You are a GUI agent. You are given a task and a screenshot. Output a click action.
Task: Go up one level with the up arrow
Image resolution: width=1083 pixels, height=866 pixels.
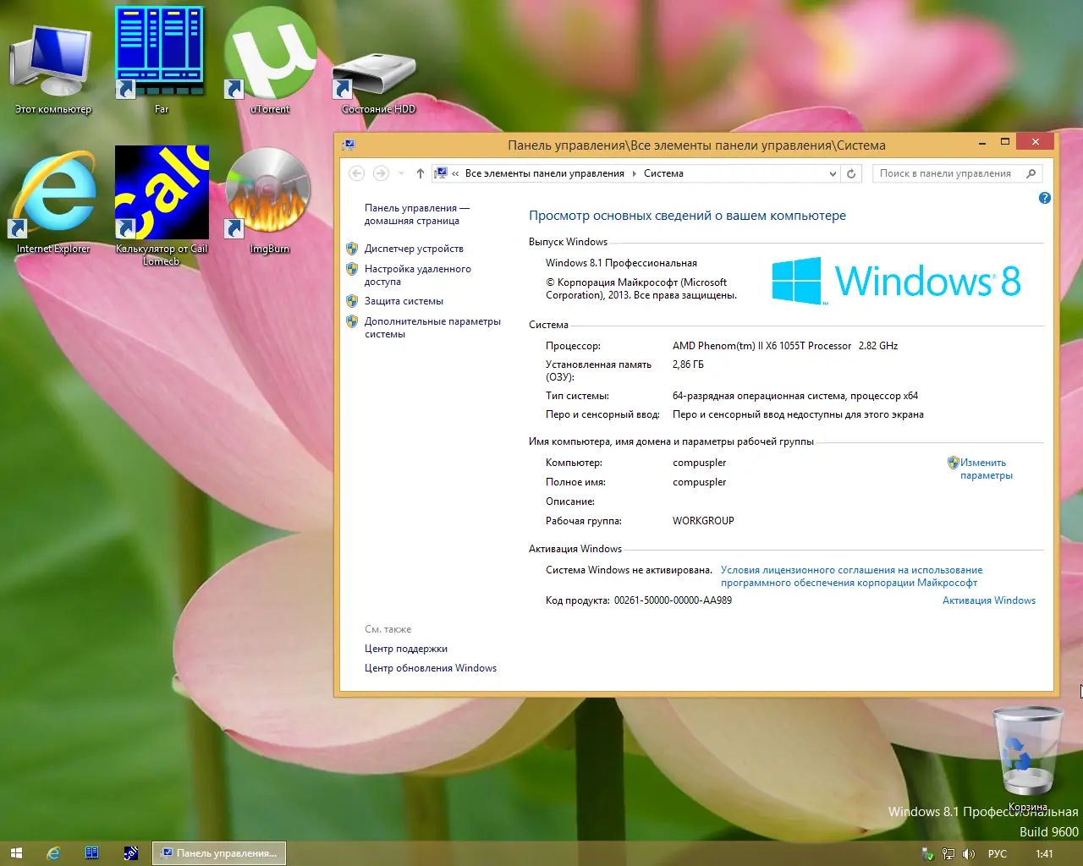[x=421, y=173]
